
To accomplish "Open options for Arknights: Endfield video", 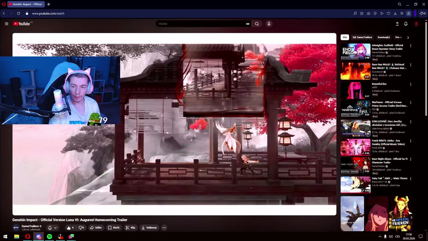I will coord(411,46).
